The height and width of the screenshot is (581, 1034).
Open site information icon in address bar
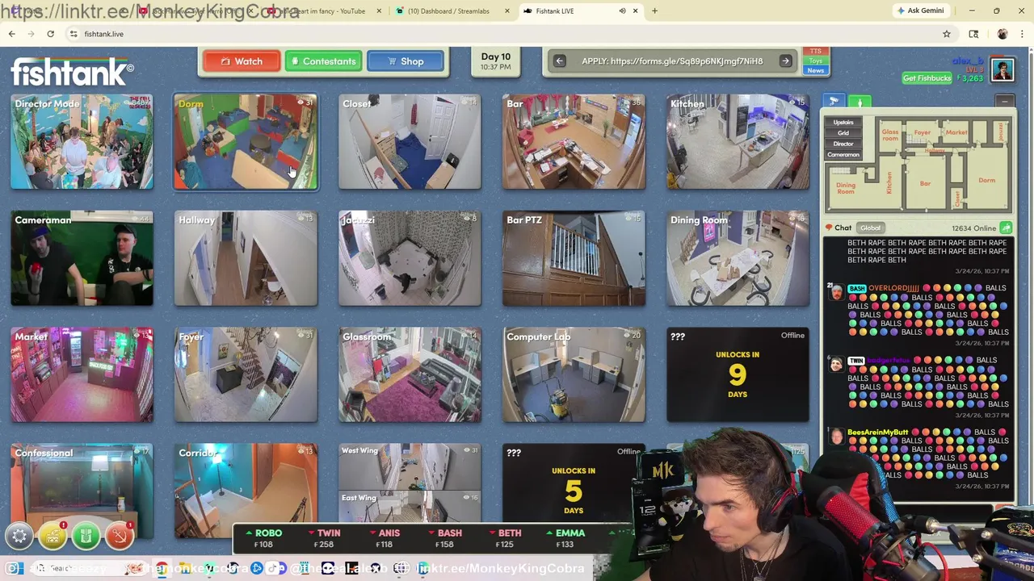click(74, 34)
